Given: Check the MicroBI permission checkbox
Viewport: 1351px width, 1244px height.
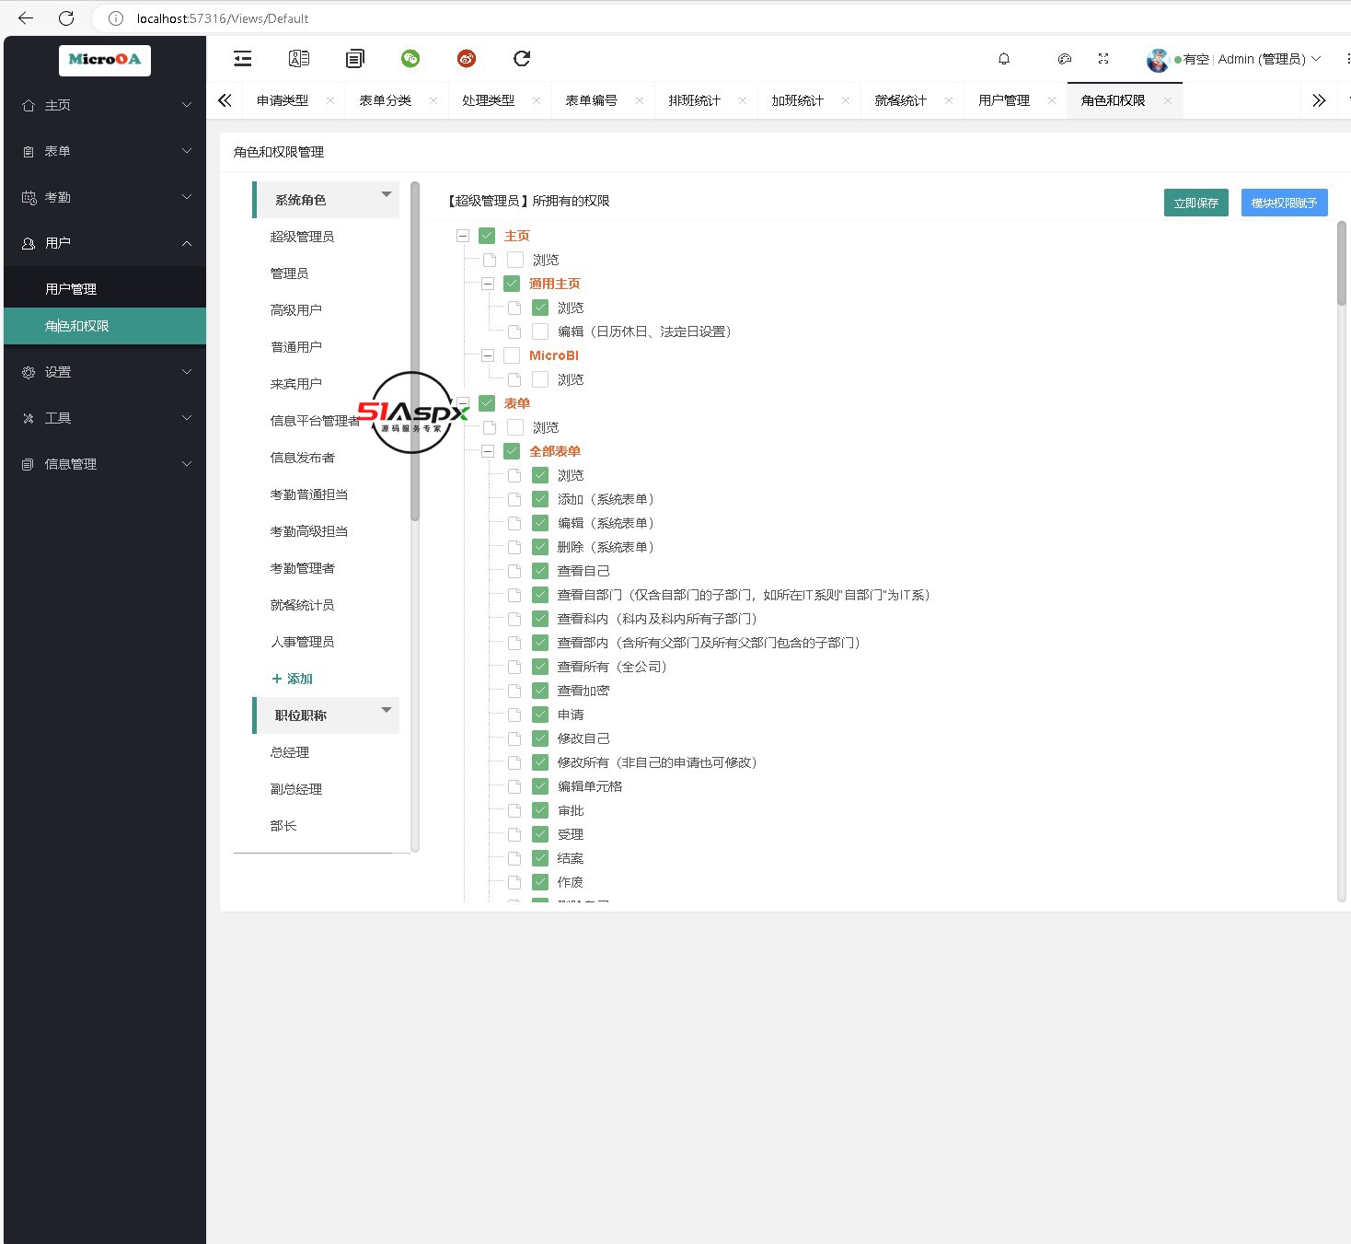Looking at the screenshot, I should click(512, 355).
